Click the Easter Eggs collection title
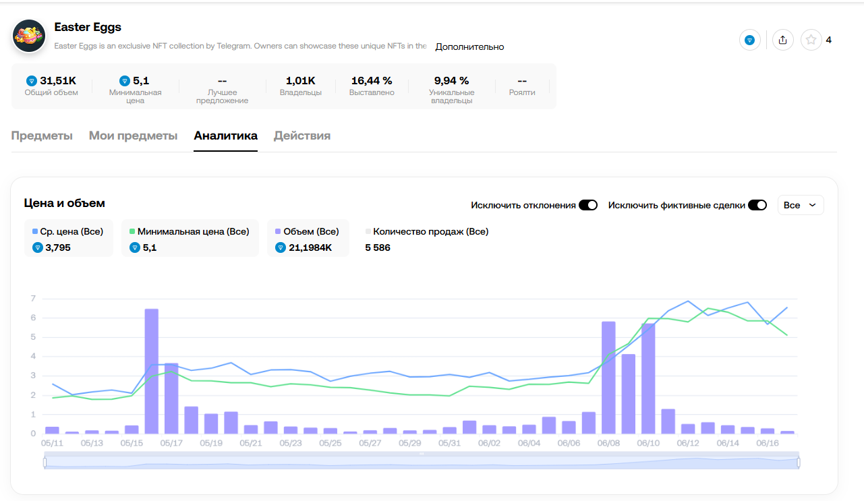864x501 pixels. [88, 28]
